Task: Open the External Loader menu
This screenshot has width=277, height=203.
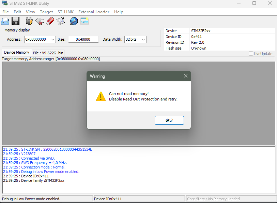Action: pos(94,12)
